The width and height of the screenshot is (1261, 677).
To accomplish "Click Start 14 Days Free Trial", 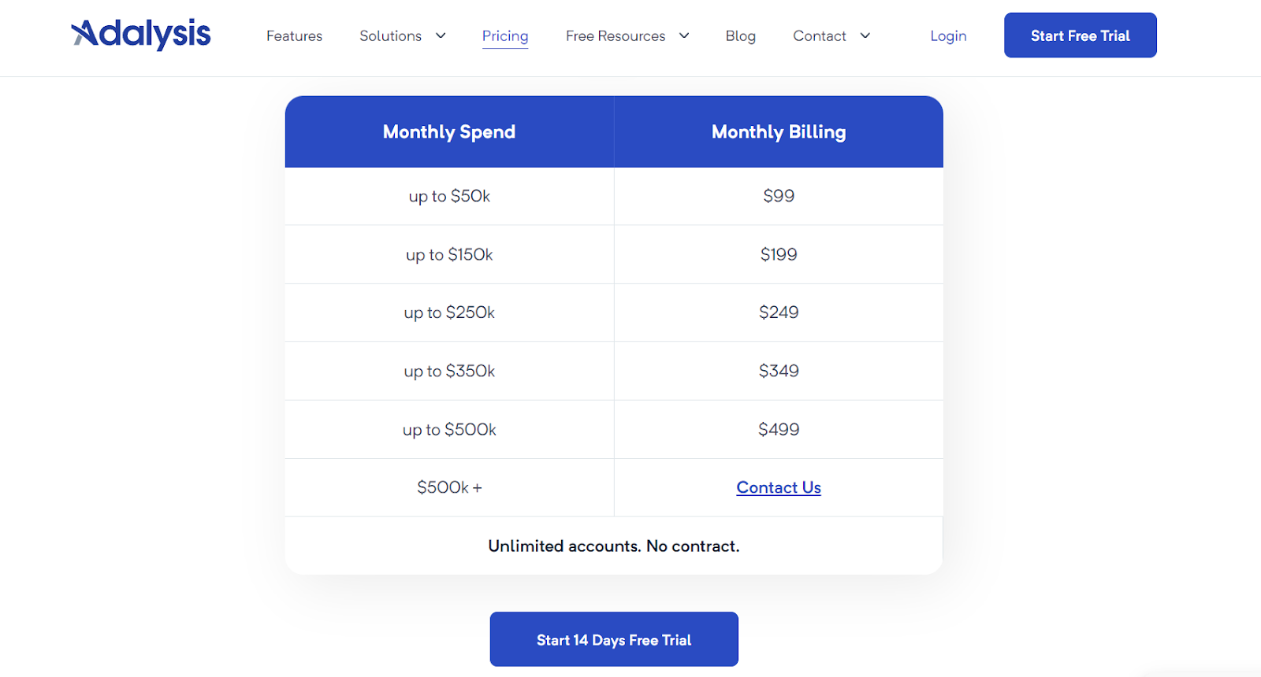I will [614, 639].
